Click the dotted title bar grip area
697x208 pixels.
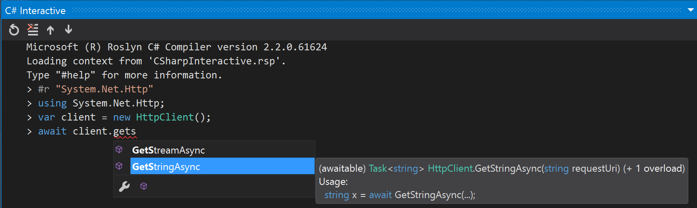pos(376,10)
